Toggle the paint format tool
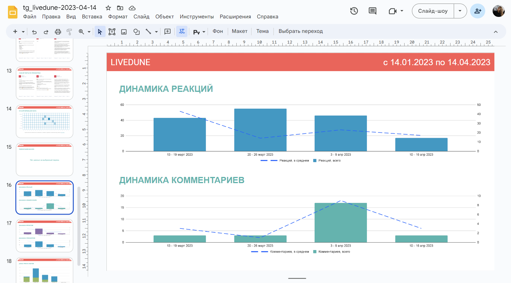Screen dimensions: 511x283 tap(69, 31)
